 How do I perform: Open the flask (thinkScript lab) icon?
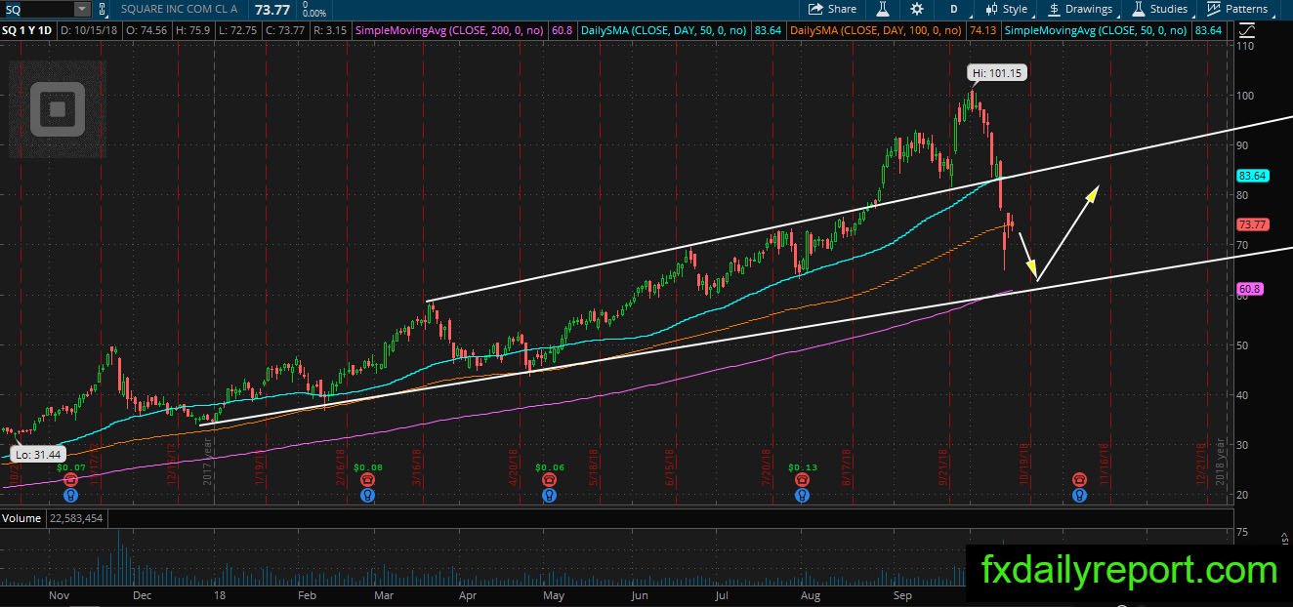(883, 9)
